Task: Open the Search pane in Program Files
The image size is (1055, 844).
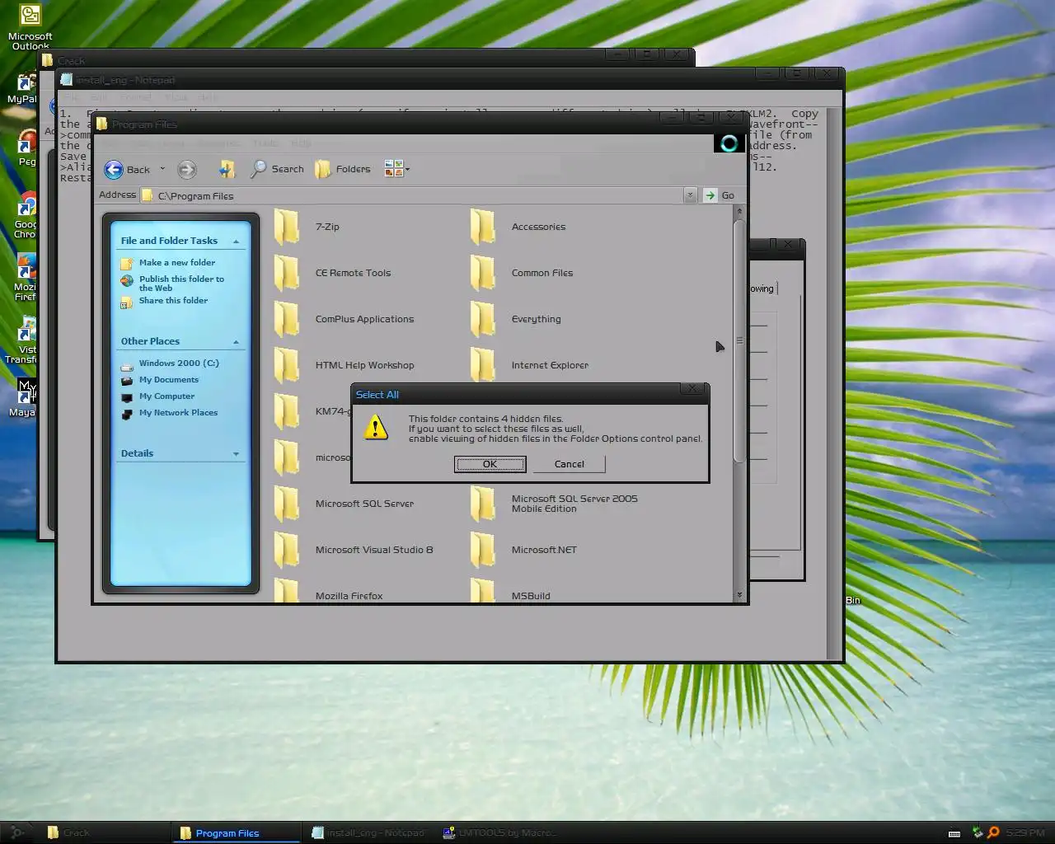Action: [x=278, y=169]
